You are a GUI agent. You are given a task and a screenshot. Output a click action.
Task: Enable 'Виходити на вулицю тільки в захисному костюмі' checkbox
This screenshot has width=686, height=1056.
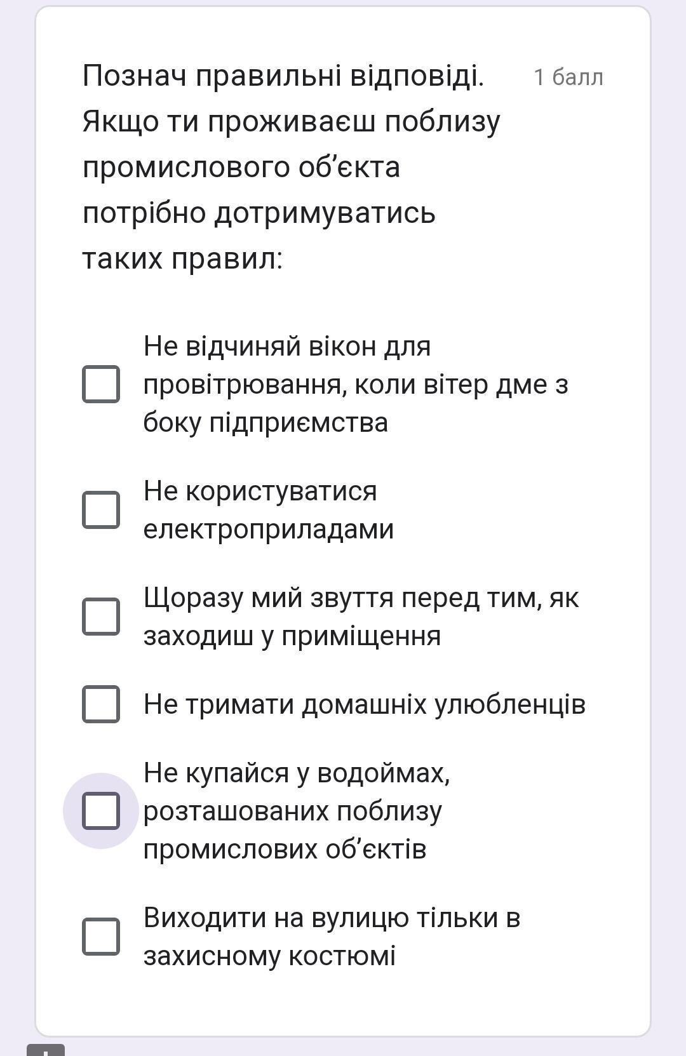pos(101,936)
